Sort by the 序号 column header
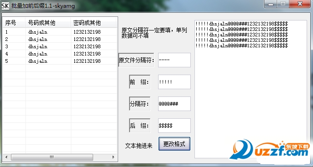The image size is (313, 167). [14, 23]
